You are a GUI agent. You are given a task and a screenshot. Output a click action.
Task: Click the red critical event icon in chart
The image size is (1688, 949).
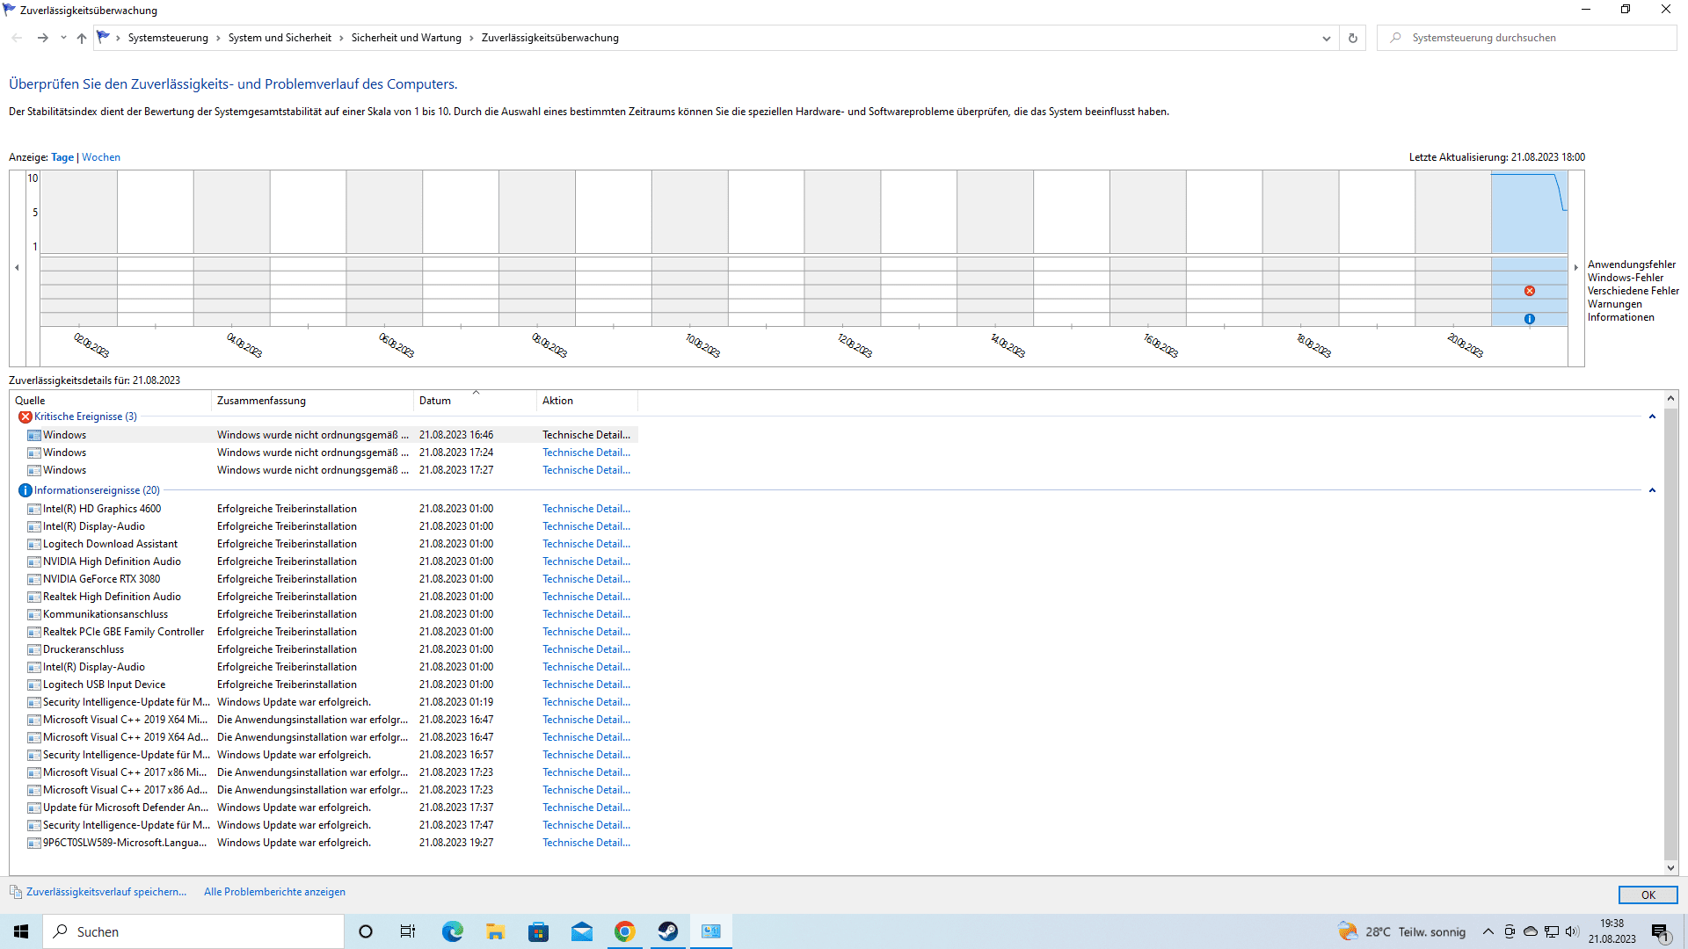1530,291
